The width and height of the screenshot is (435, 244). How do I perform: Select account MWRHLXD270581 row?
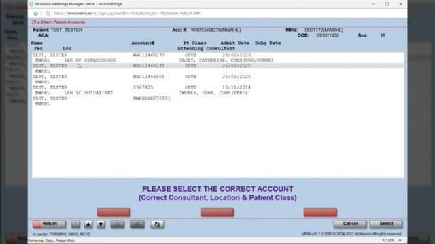coord(217,101)
